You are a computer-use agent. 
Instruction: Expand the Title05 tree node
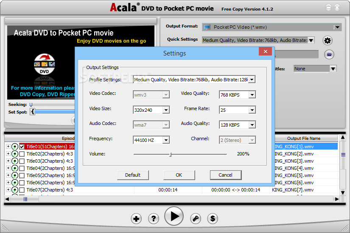pyautogui.click(x=8, y=175)
